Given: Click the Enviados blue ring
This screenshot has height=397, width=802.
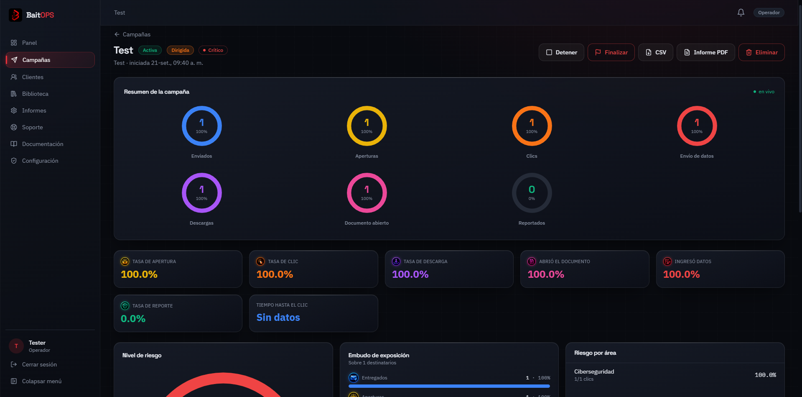Looking at the screenshot, I should tap(201, 126).
